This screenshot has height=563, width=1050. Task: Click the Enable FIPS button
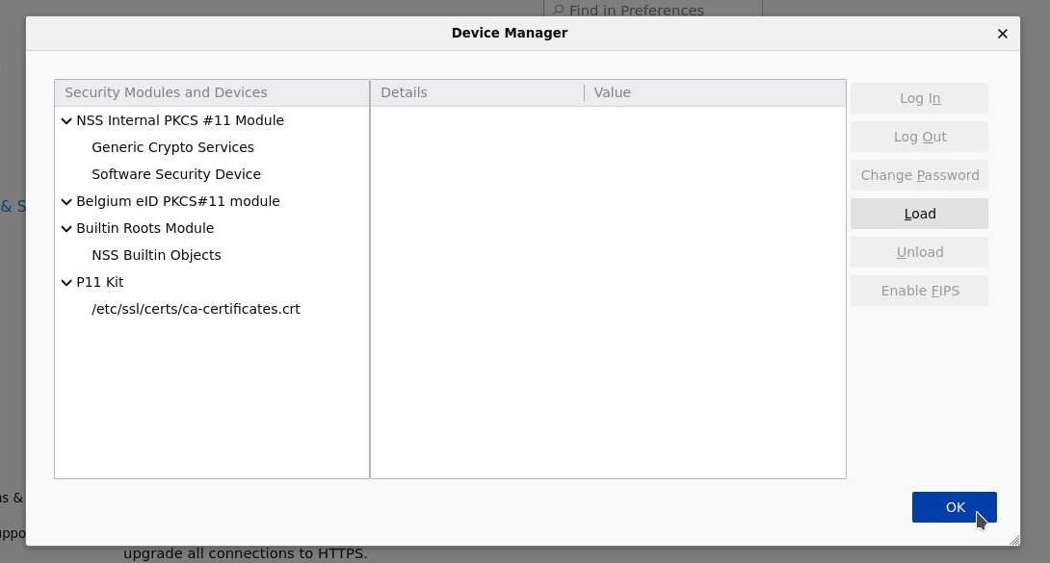click(x=919, y=291)
